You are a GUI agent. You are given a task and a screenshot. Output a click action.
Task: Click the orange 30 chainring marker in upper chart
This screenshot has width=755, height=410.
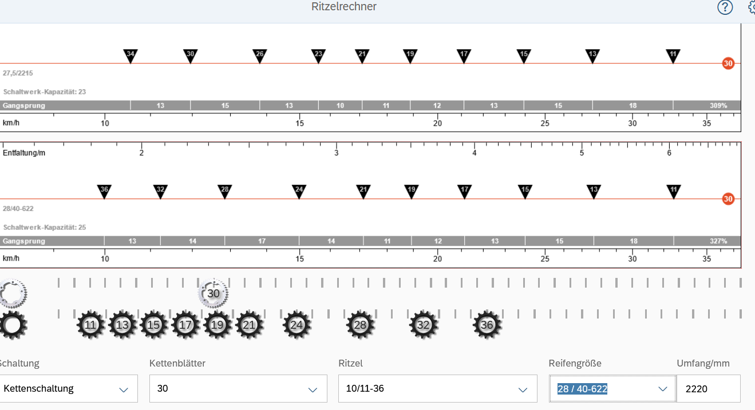pos(728,63)
